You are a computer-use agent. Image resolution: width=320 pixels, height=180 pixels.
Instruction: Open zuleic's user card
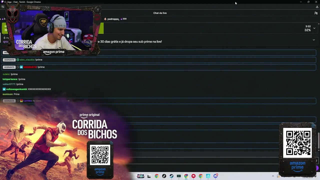click(6, 74)
